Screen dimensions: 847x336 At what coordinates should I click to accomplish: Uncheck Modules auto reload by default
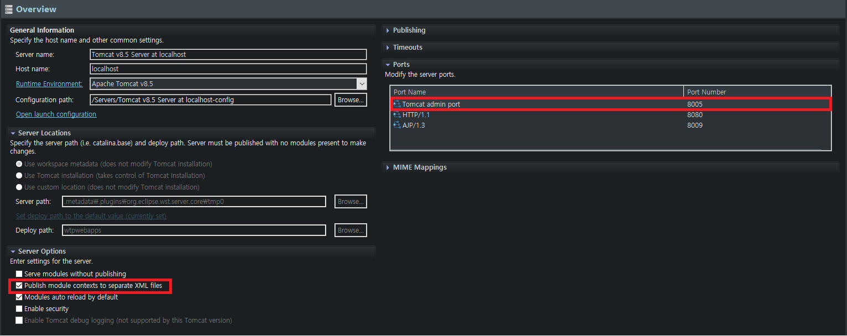click(19, 297)
